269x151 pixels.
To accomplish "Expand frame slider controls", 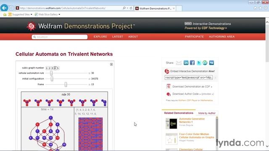I will point(90,84).
